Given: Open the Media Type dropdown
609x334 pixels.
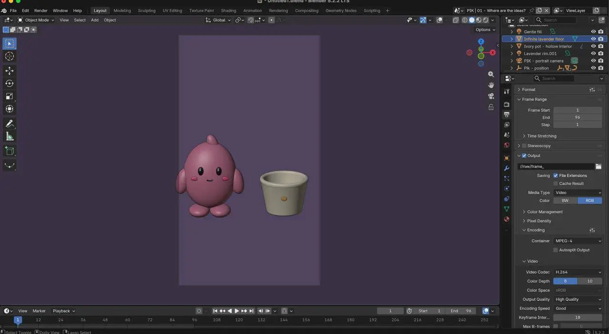Looking at the screenshot, I should click(x=578, y=193).
